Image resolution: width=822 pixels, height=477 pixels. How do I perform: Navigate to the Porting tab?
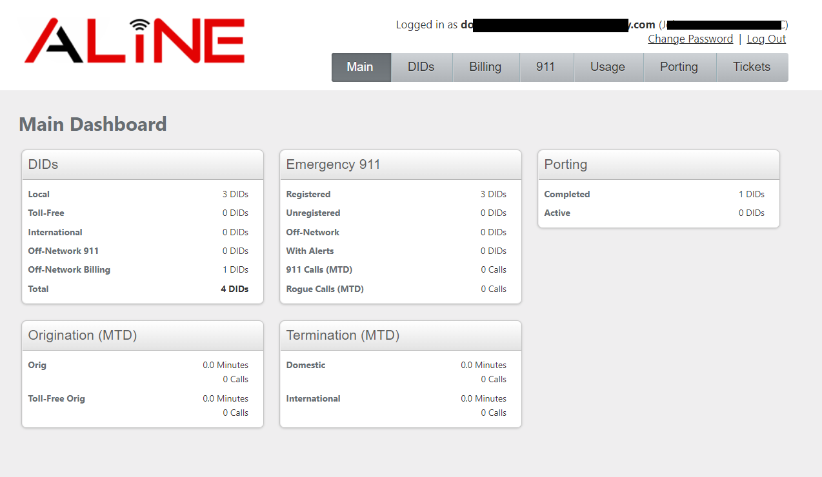(679, 66)
